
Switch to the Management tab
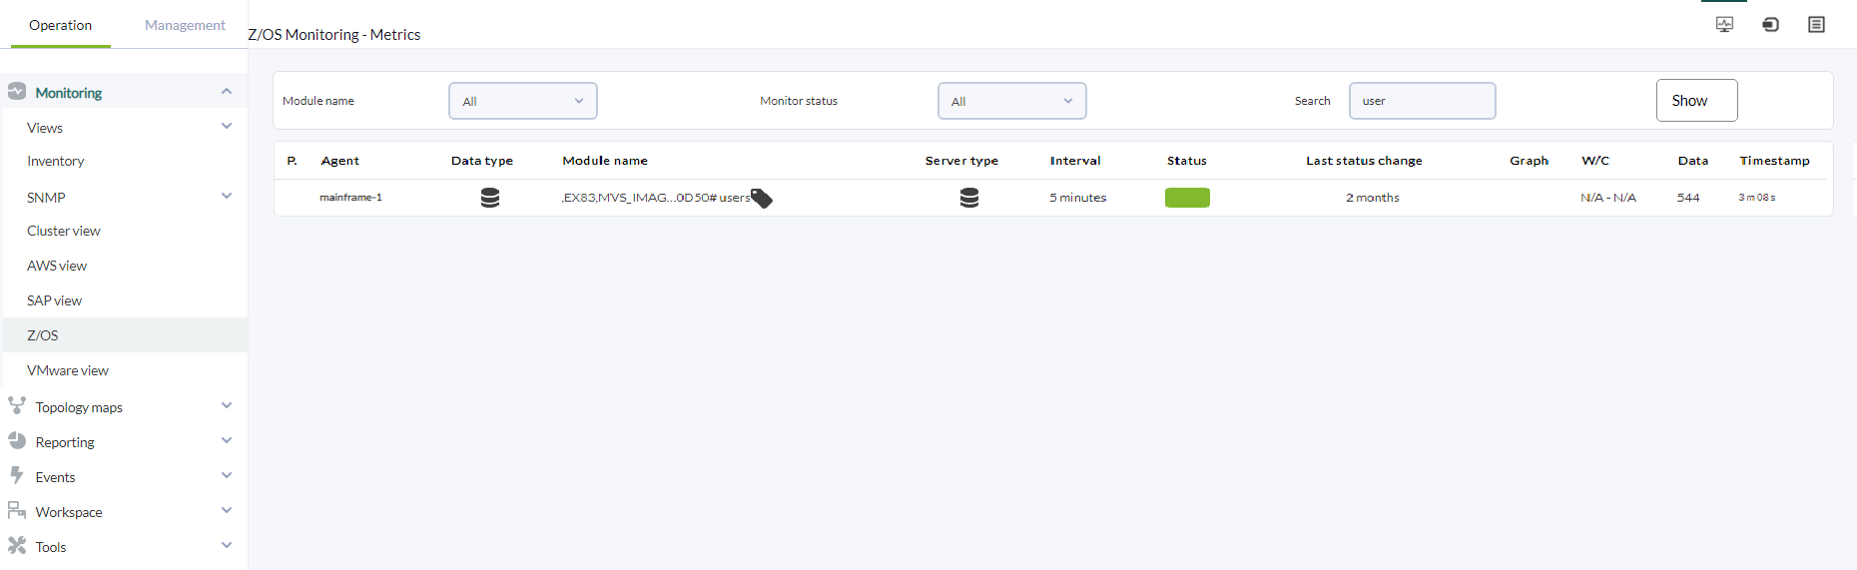[x=185, y=25]
